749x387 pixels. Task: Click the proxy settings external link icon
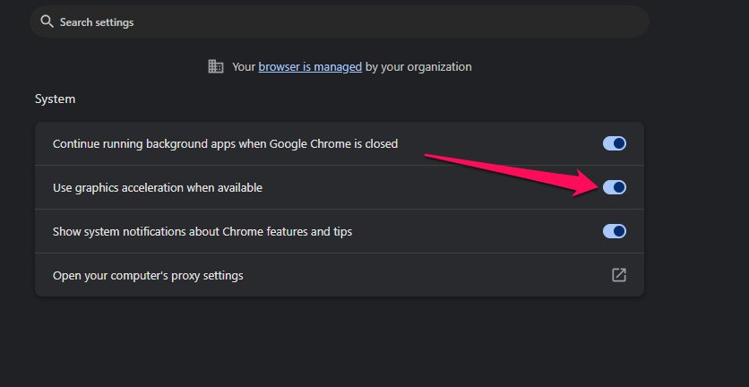coord(618,275)
